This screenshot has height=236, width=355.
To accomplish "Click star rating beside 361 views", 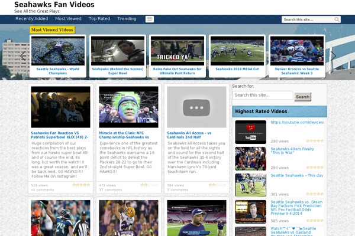I will tap(315, 194).
